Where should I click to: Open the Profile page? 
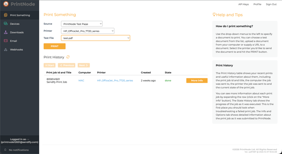tap(257, 4)
